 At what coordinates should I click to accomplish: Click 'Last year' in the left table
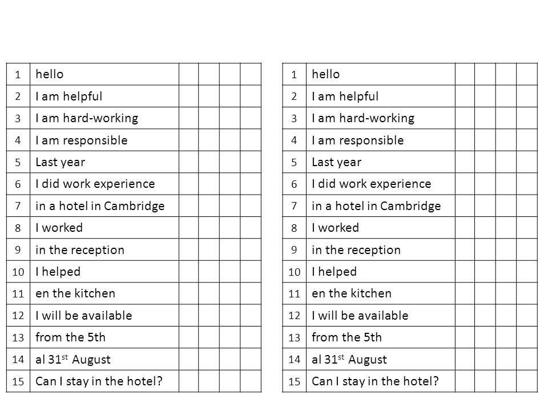(x=104, y=162)
